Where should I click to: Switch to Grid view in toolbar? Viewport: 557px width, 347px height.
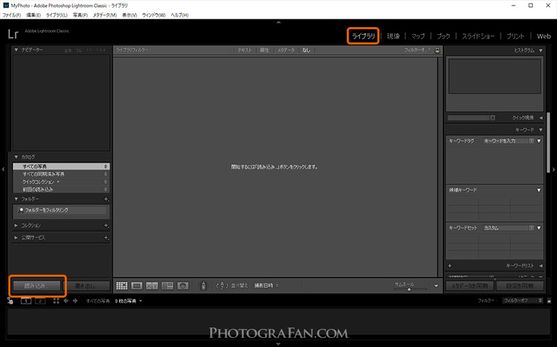pyautogui.click(x=121, y=286)
